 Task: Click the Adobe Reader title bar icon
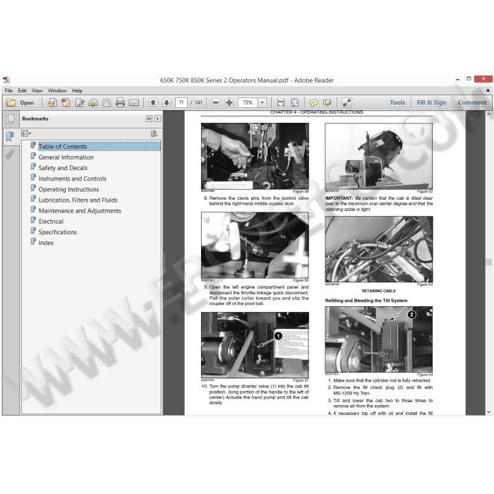click(6, 80)
